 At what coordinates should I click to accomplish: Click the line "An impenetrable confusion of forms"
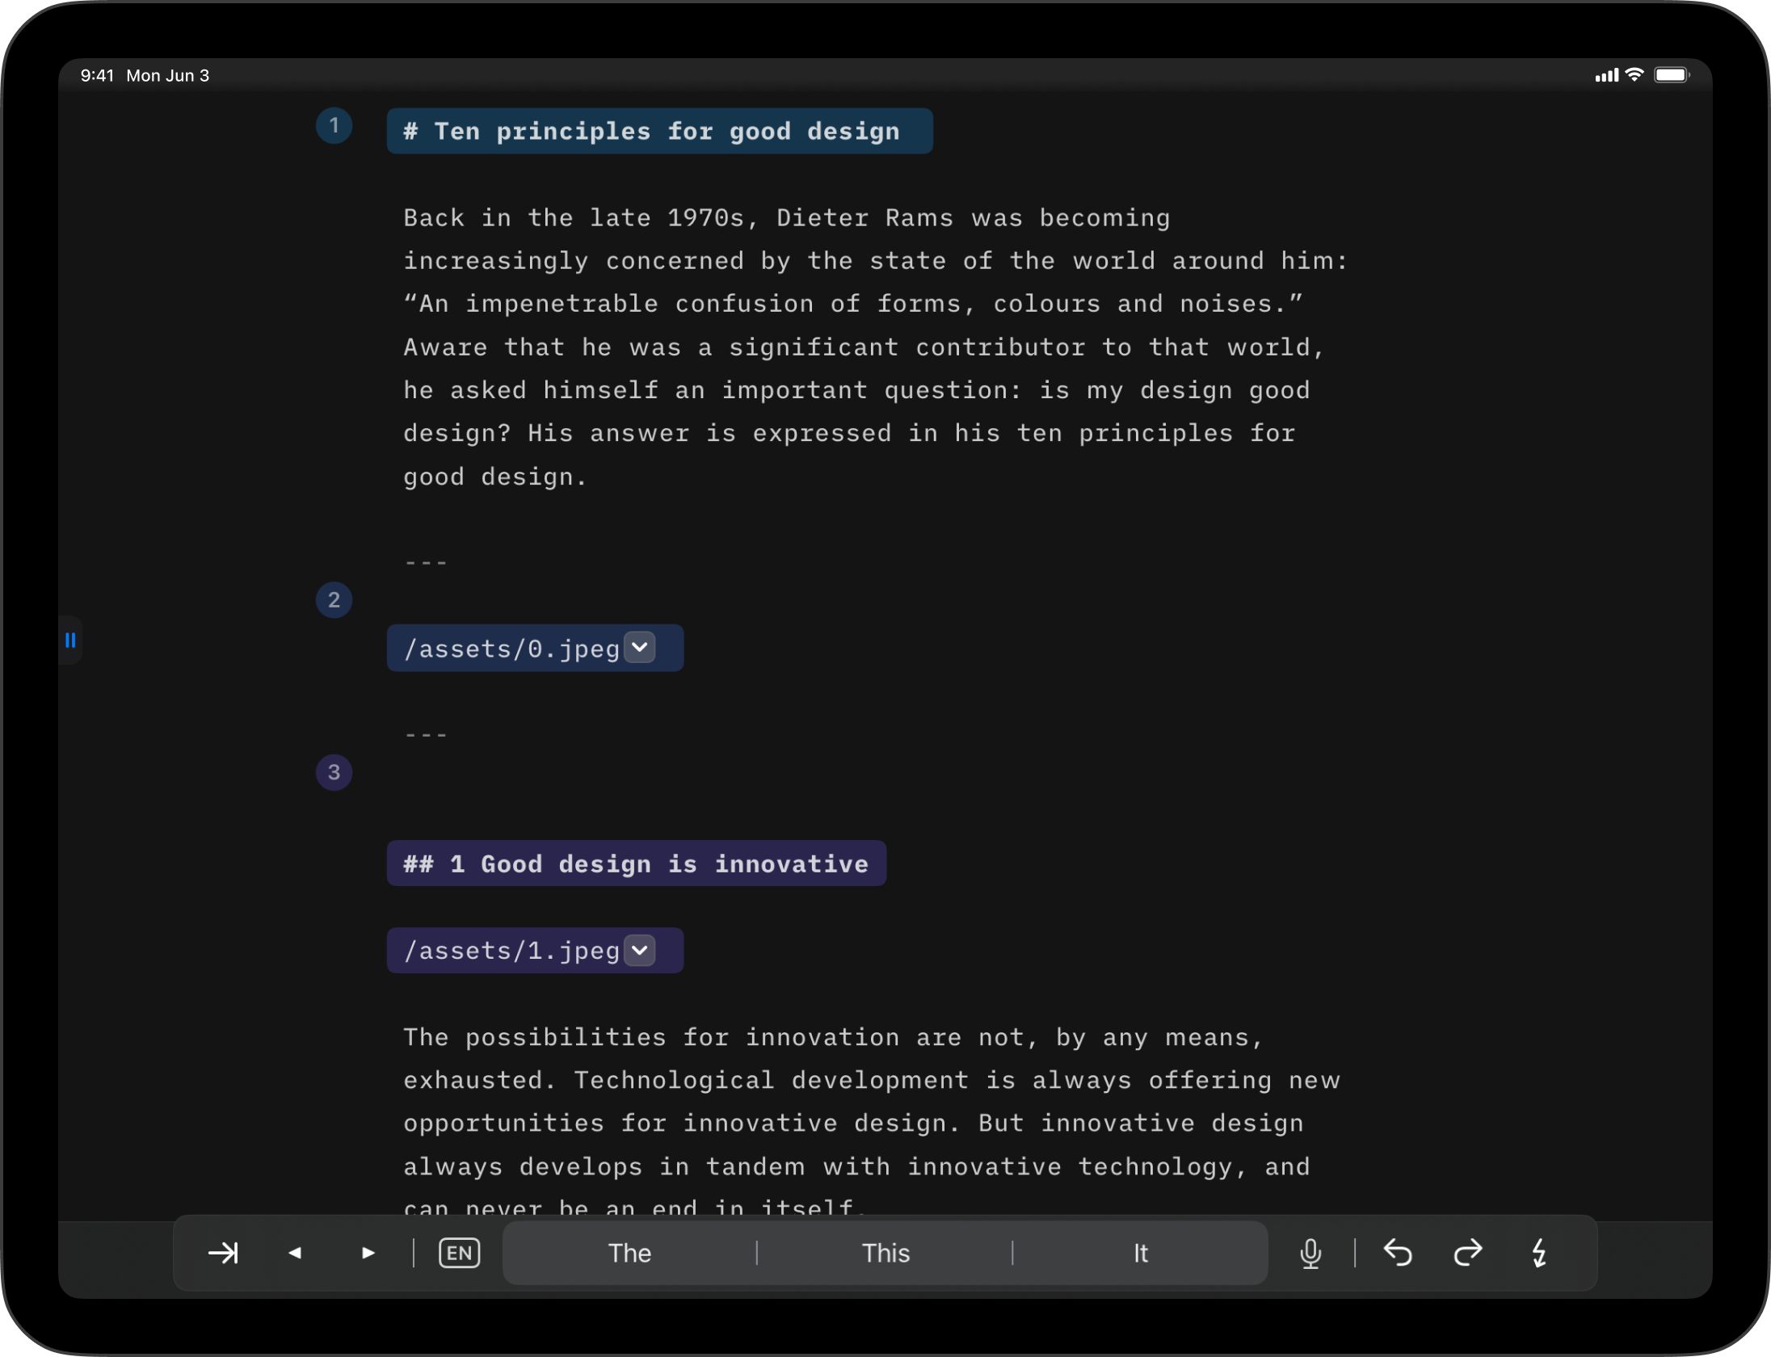tap(853, 304)
